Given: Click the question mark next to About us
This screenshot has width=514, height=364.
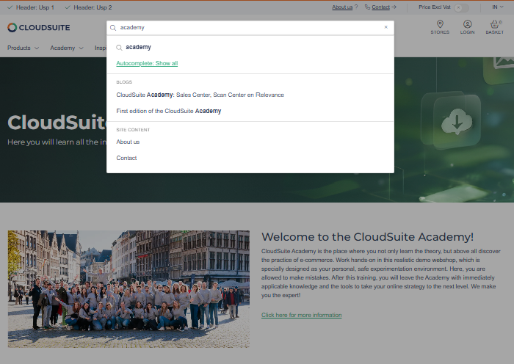Looking at the screenshot, I should pyautogui.click(x=356, y=7).
